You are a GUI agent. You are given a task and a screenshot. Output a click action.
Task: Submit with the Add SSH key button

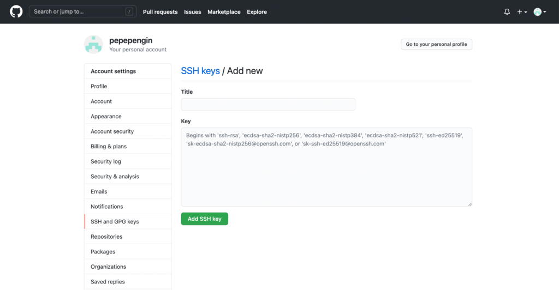tap(205, 219)
